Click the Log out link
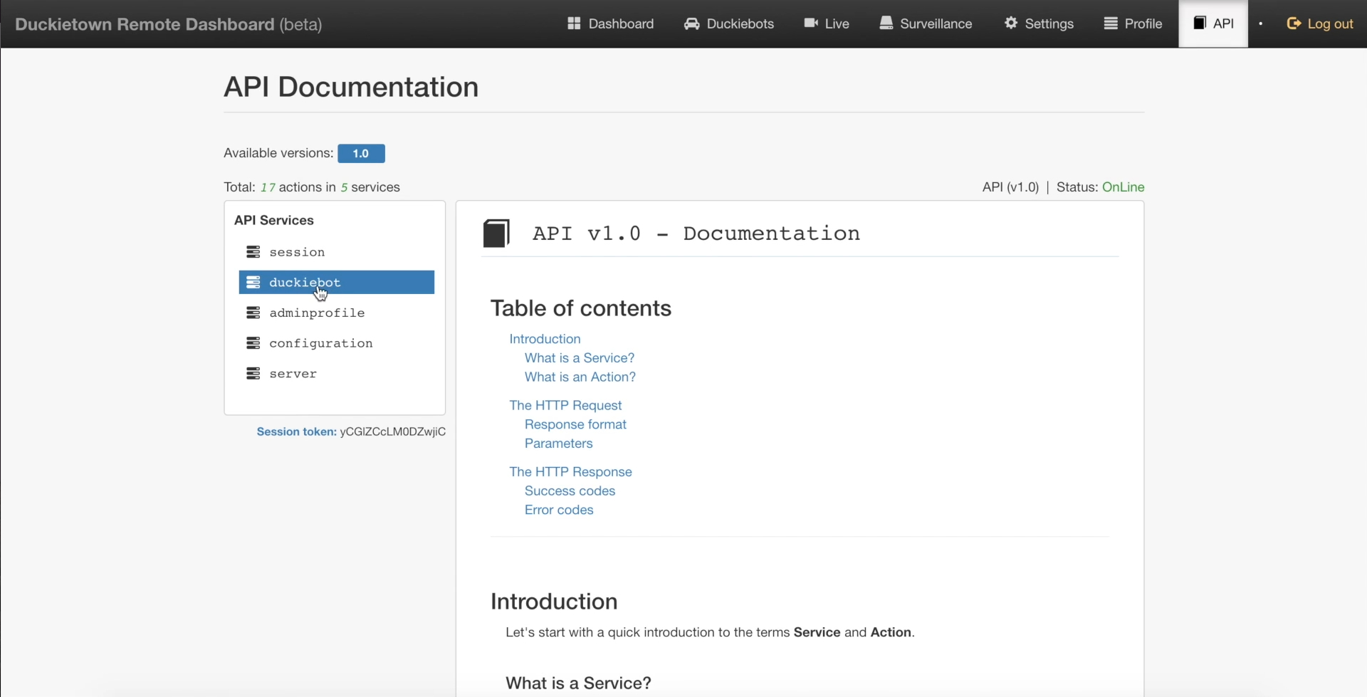This screenshot has height=697, width=1367. (x=1320, y=23)
